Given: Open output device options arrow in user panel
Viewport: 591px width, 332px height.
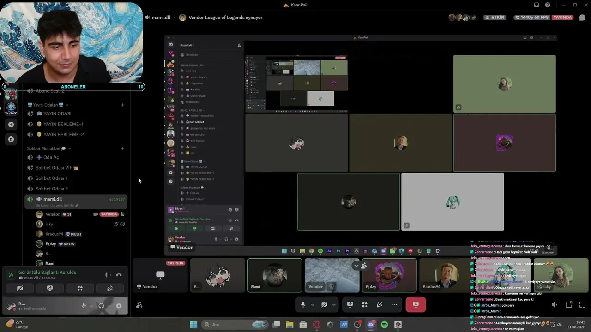Looking at the screenshot, I should [x=109, y=306].
